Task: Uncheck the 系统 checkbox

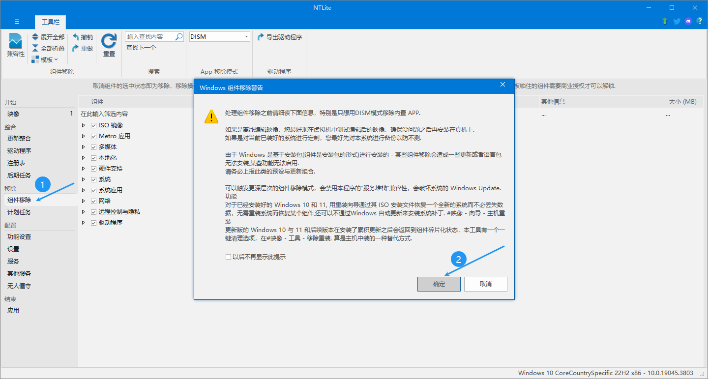Action: tap(93, 179)
